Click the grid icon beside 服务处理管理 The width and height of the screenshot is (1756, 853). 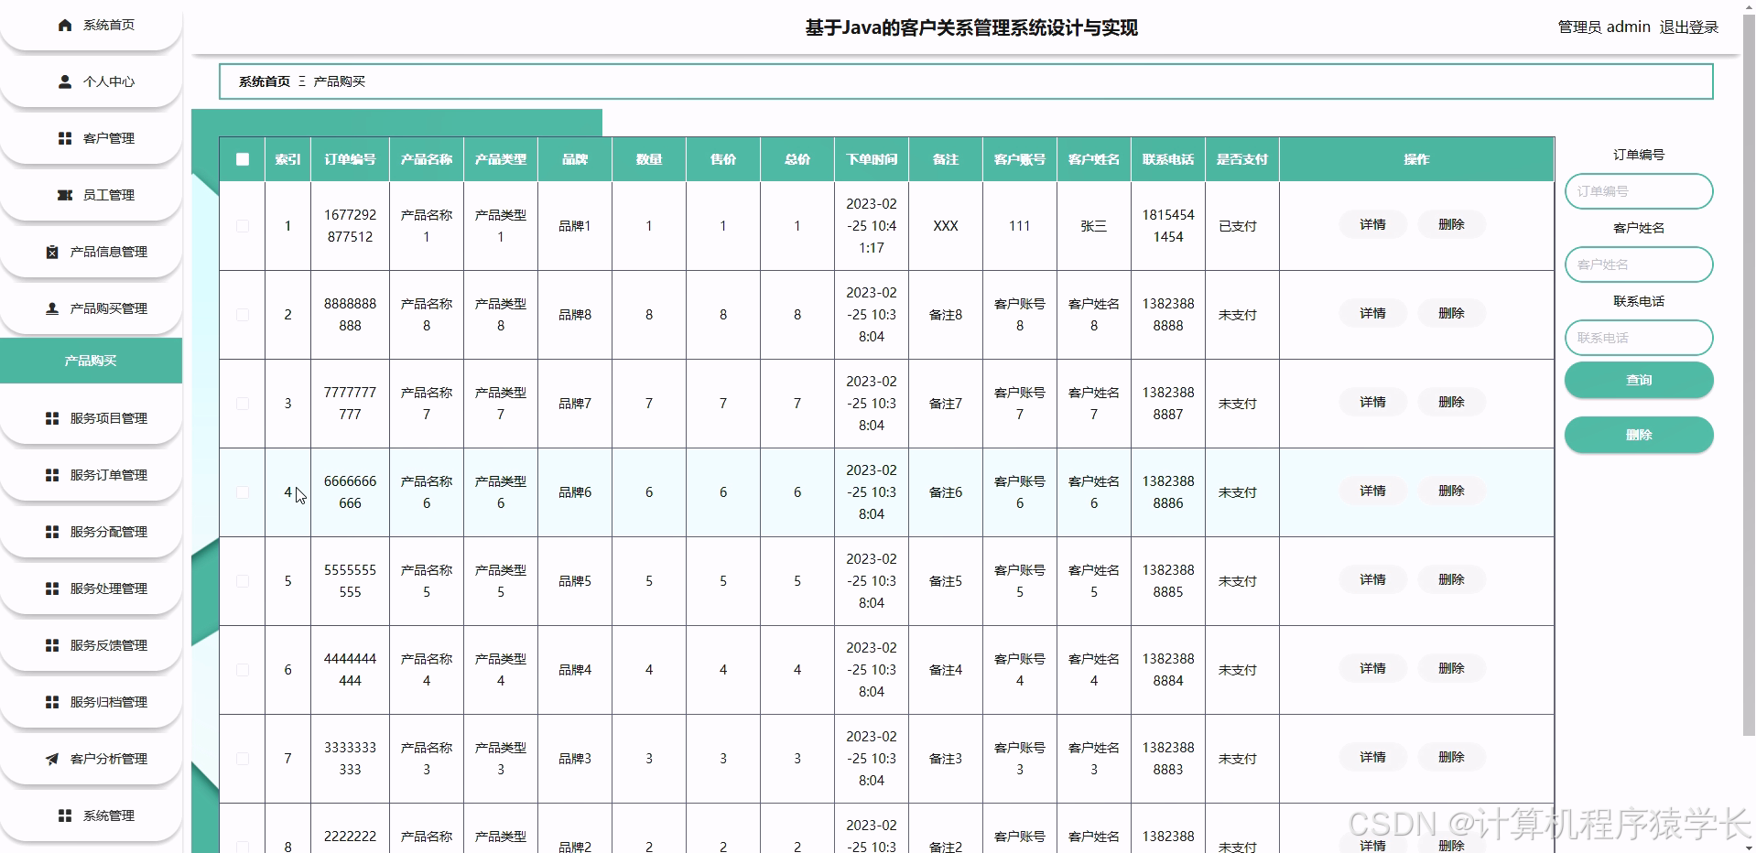point(52,588)
